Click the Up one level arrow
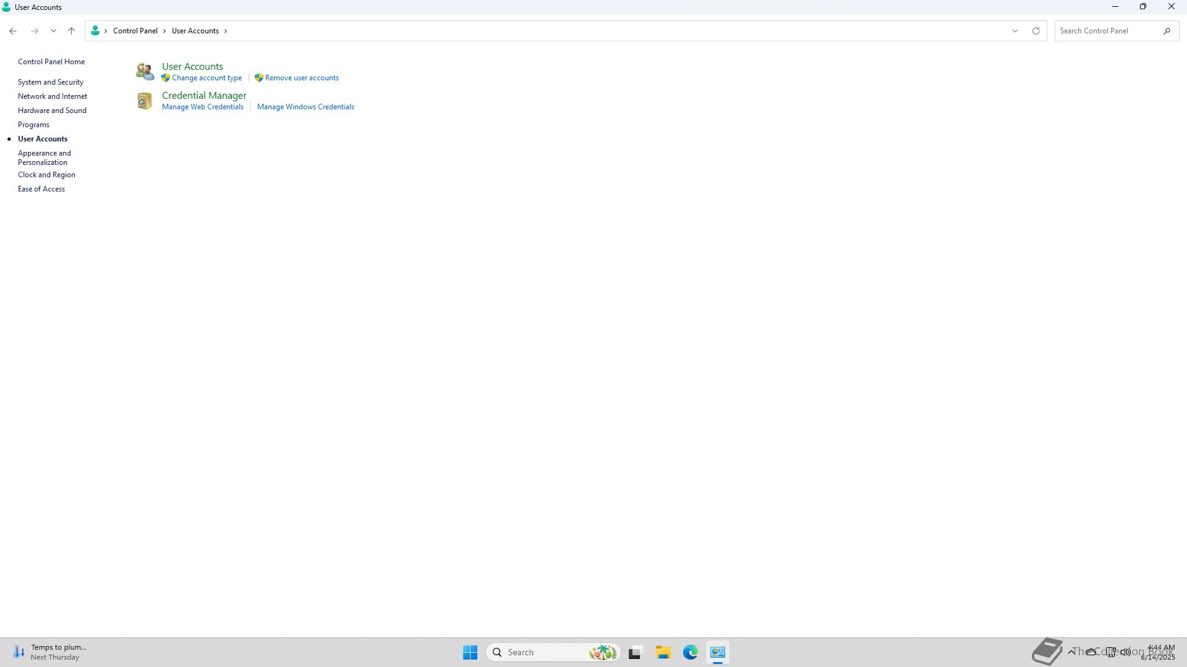Viewport: 1187px width, 667px height. (x=71, y=31)
